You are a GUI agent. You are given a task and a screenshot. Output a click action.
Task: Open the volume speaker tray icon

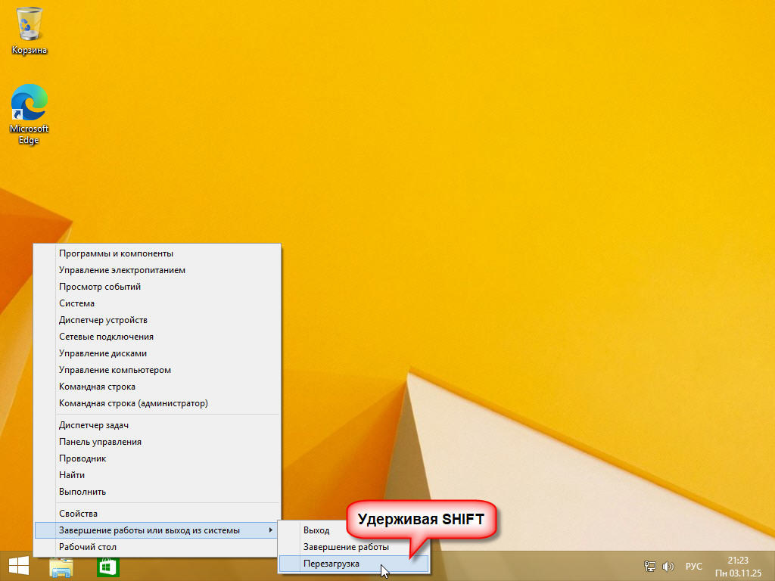[x=668, y=567]
